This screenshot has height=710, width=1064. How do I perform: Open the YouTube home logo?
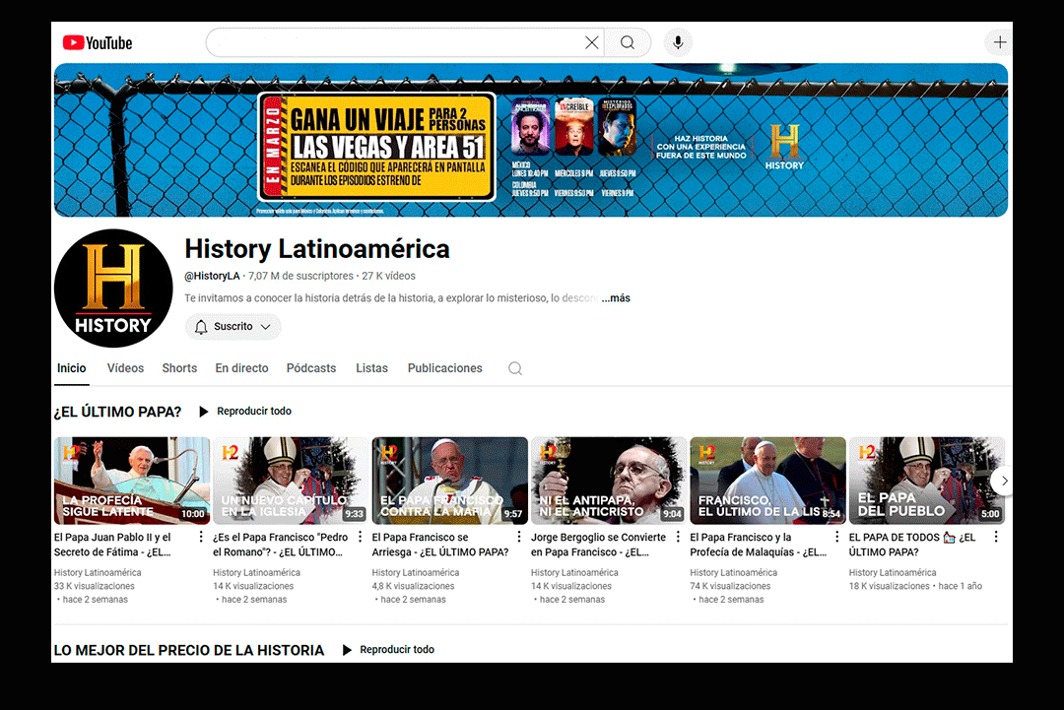coord(97,42)
